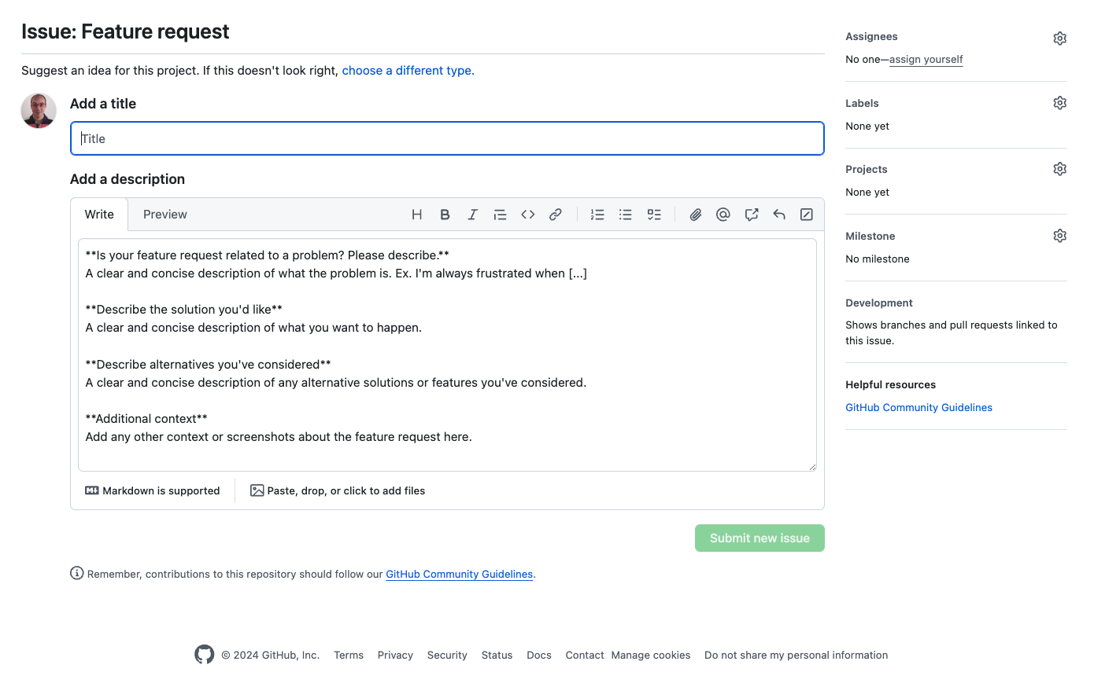Click inside the description text area

[447, 355]
